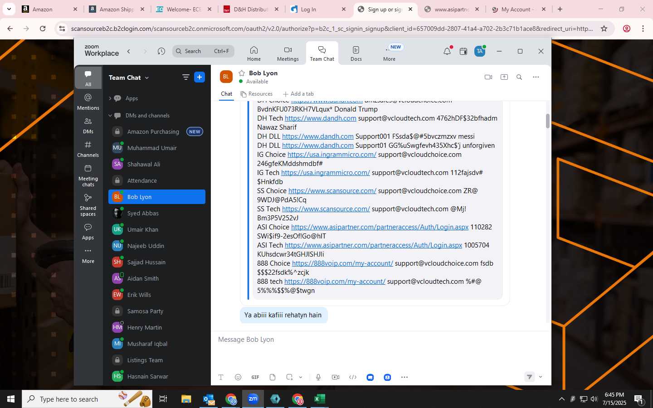Expand the Apps section in the chat list
The width and height of the screenshot is (653, 408).
point(110,98)
